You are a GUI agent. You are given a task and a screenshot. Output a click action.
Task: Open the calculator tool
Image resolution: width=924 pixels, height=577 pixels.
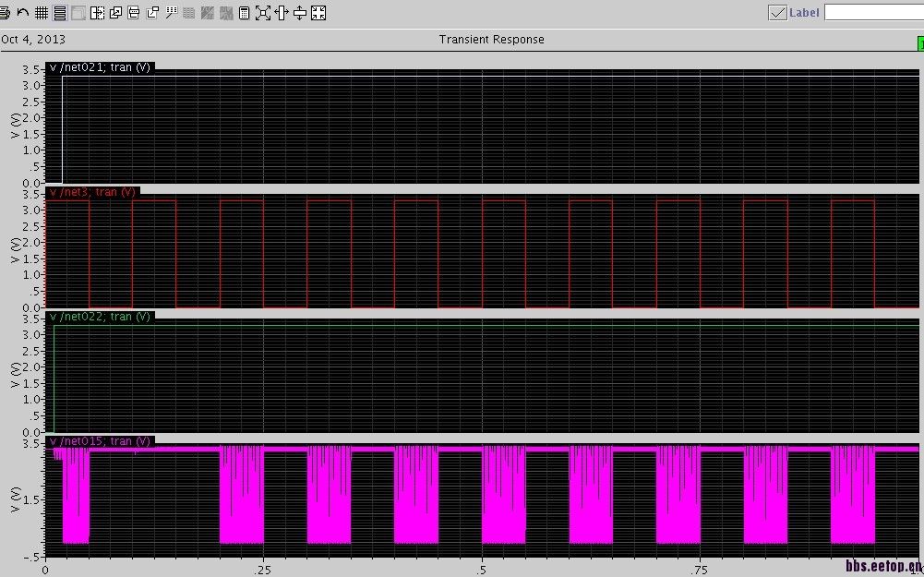click(x=244, y=12)
